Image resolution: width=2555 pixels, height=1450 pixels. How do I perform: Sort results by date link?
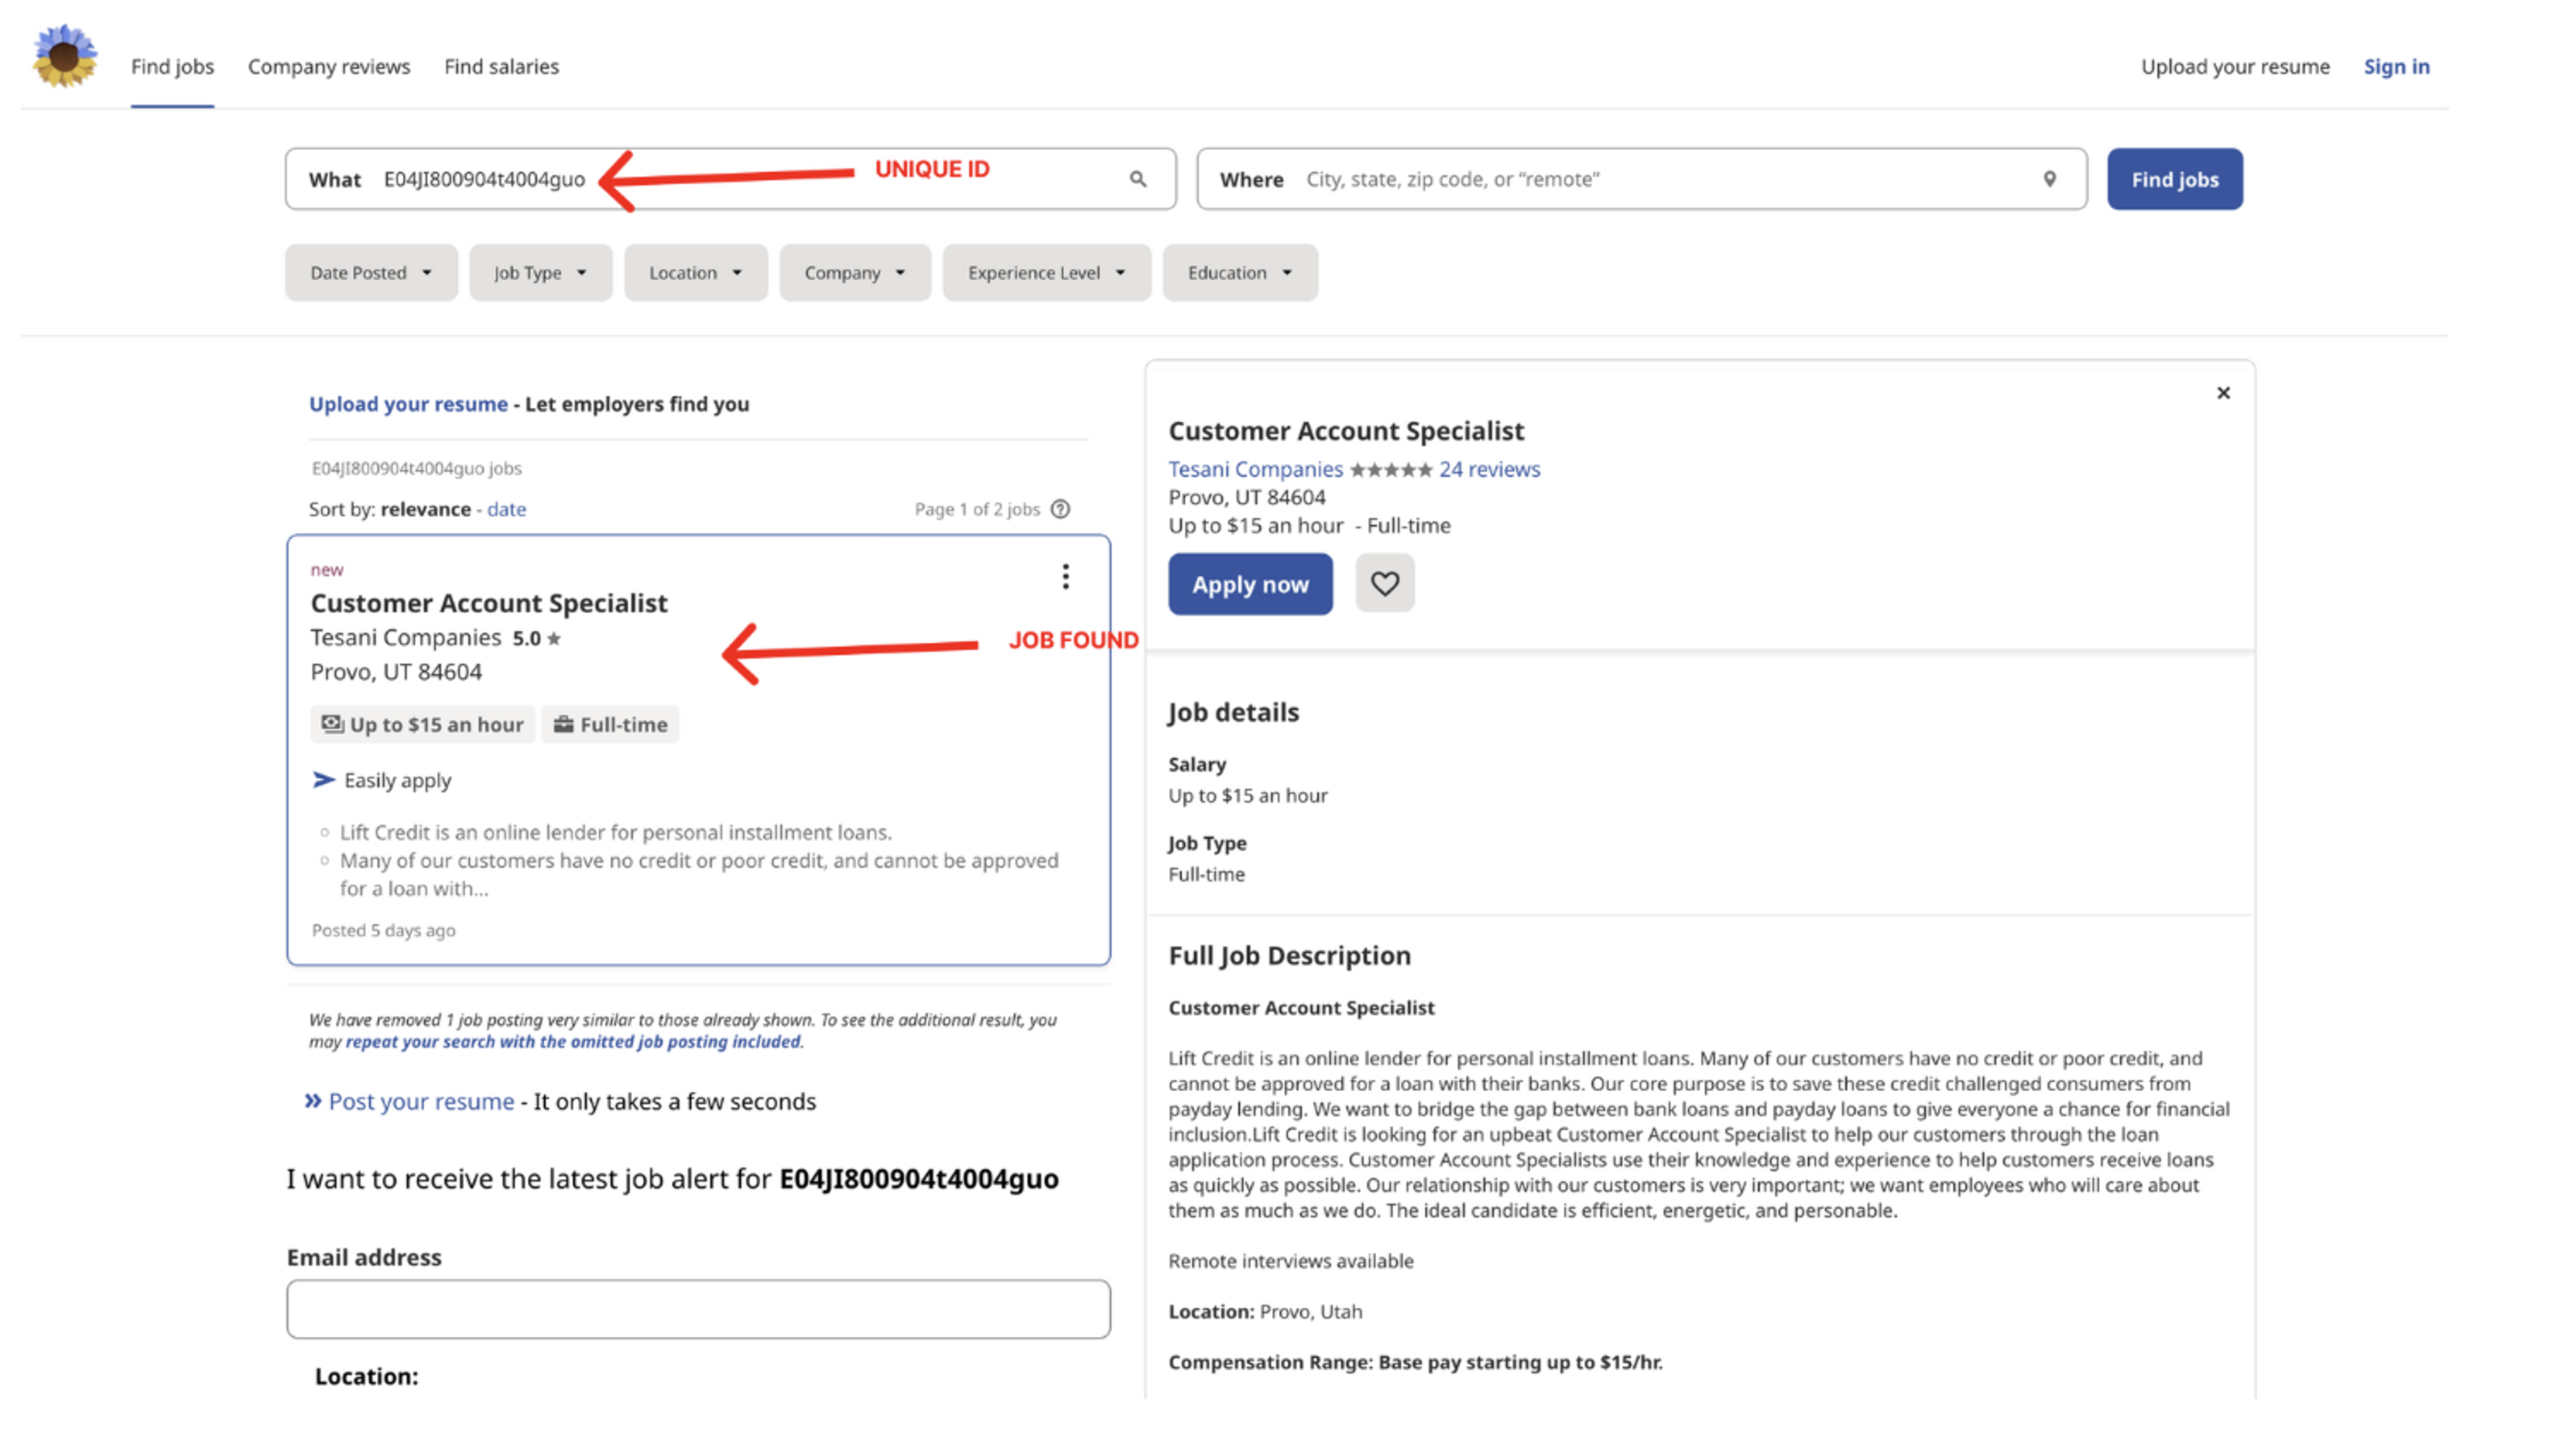click(x=506, y=509)
